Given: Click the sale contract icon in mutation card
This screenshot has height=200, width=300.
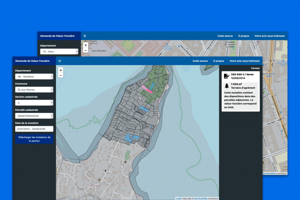Looking at the screenshot, I should click(x=226, y=76).
